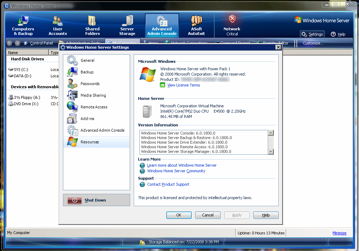Select the General settings category
The image size is (359, 251).
[87, 60]
